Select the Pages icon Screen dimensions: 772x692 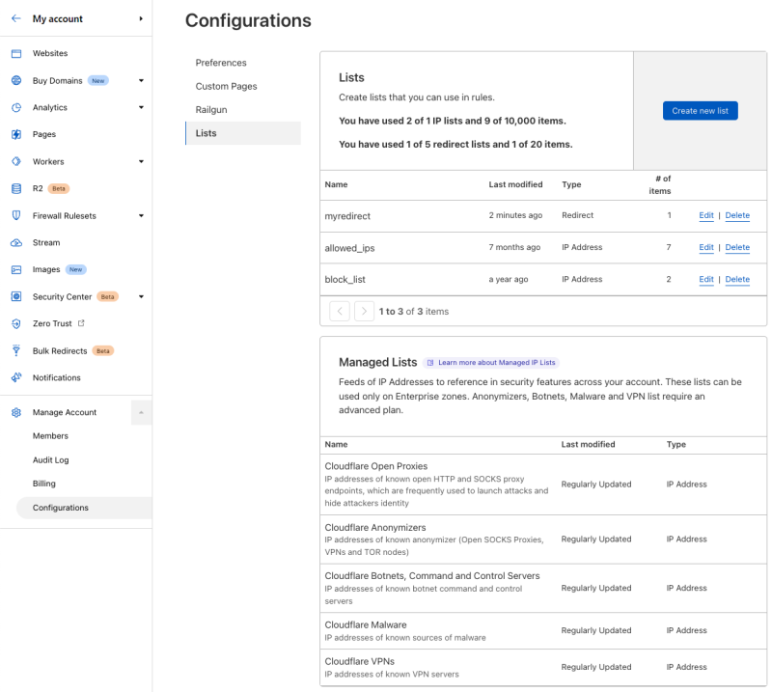click(x=14, y=134)
